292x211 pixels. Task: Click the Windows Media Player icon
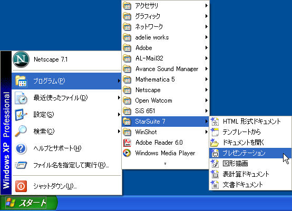(127, 153)
